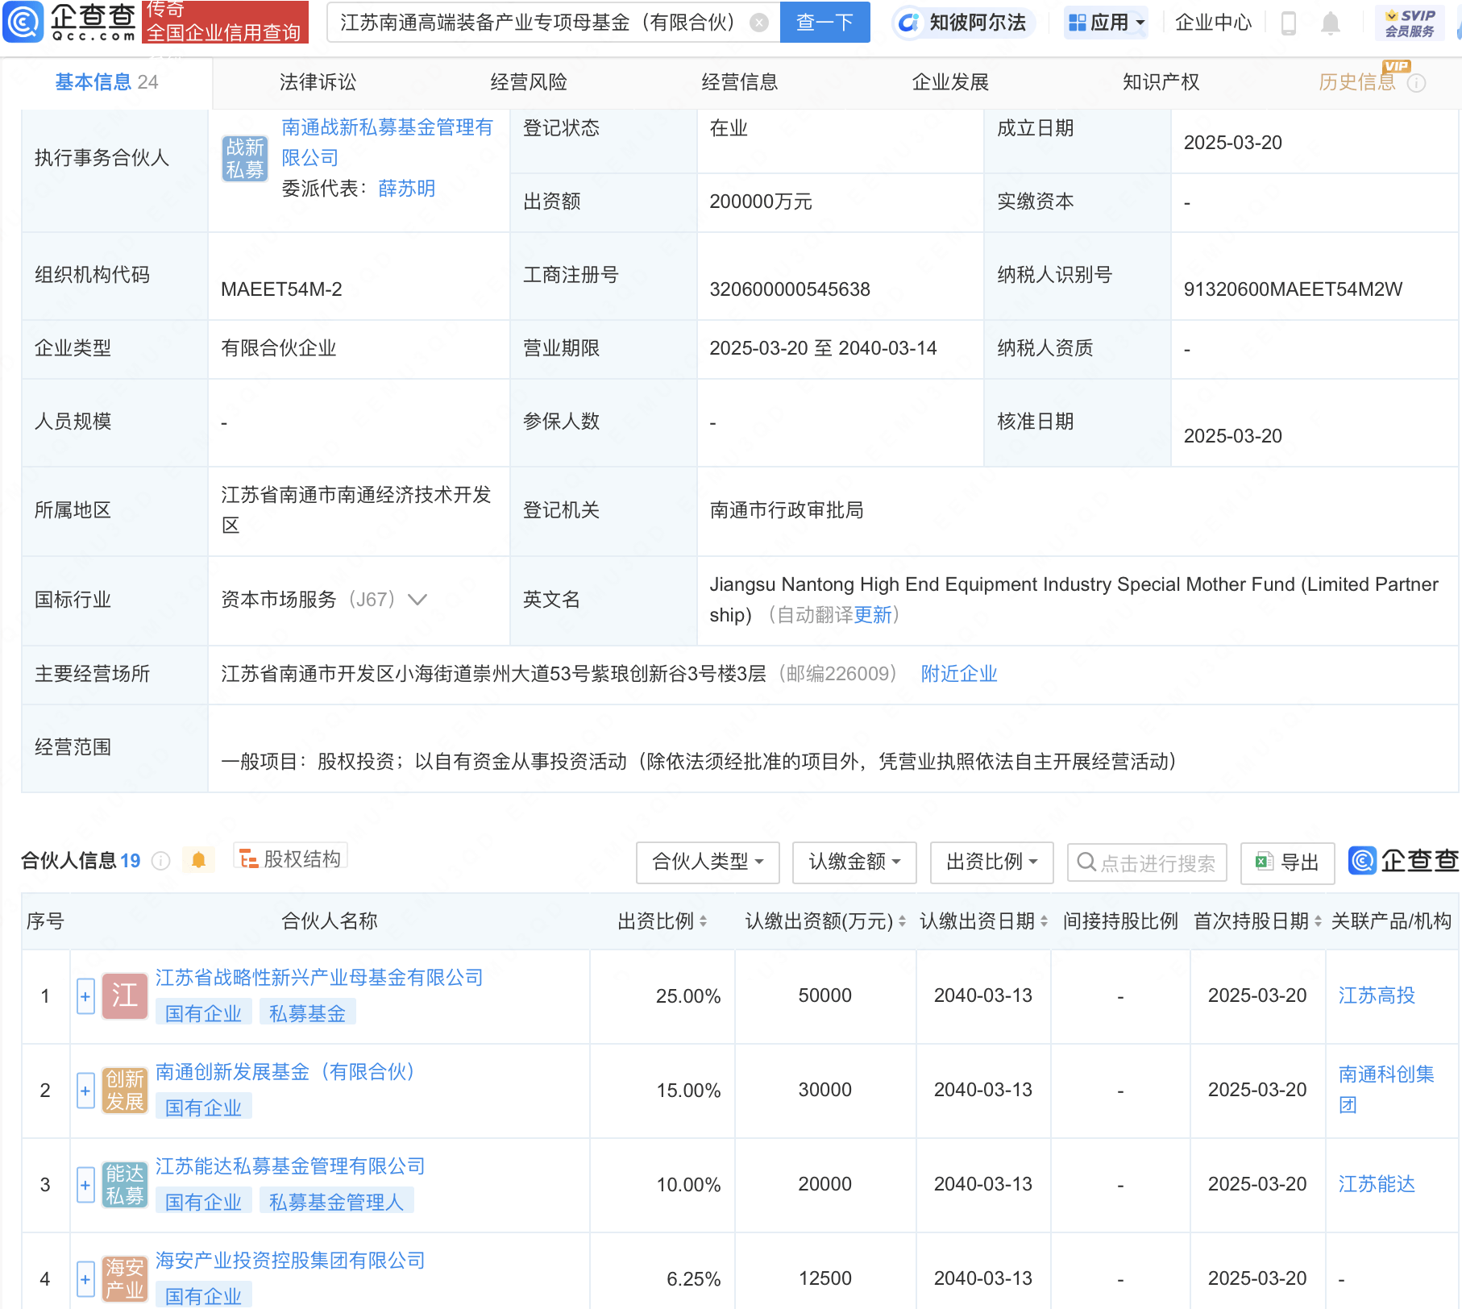Clear the search box with X icon
The height and width of the screenshot is (1309, 1462).
(x=758, y=23)
